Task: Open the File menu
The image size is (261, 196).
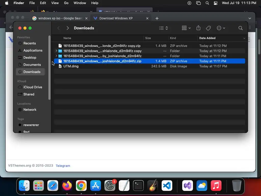Action: (x=32, y=3)
